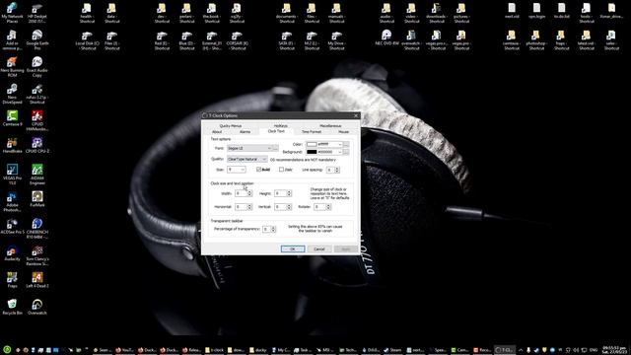Expand the Background color dropdown

tap(340, 152)
